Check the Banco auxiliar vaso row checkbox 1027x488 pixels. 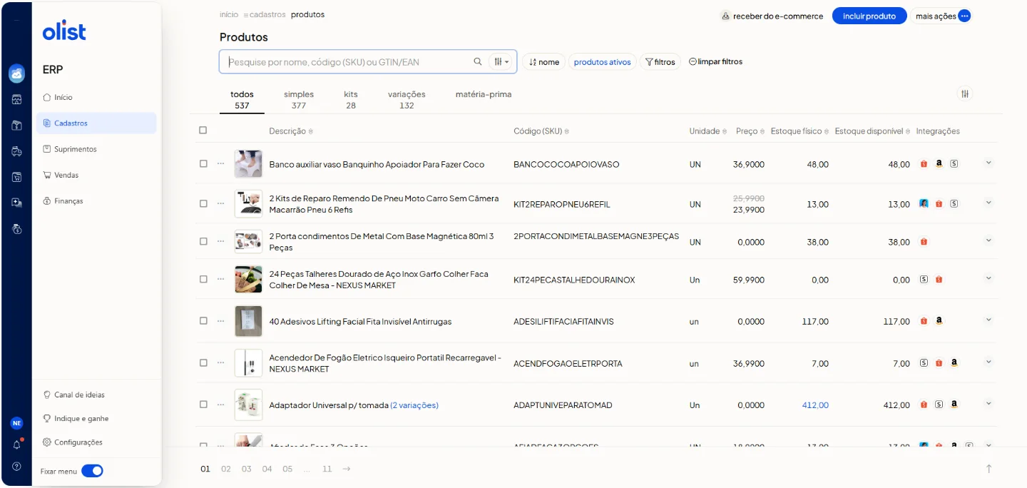click(x=203, y=163)
